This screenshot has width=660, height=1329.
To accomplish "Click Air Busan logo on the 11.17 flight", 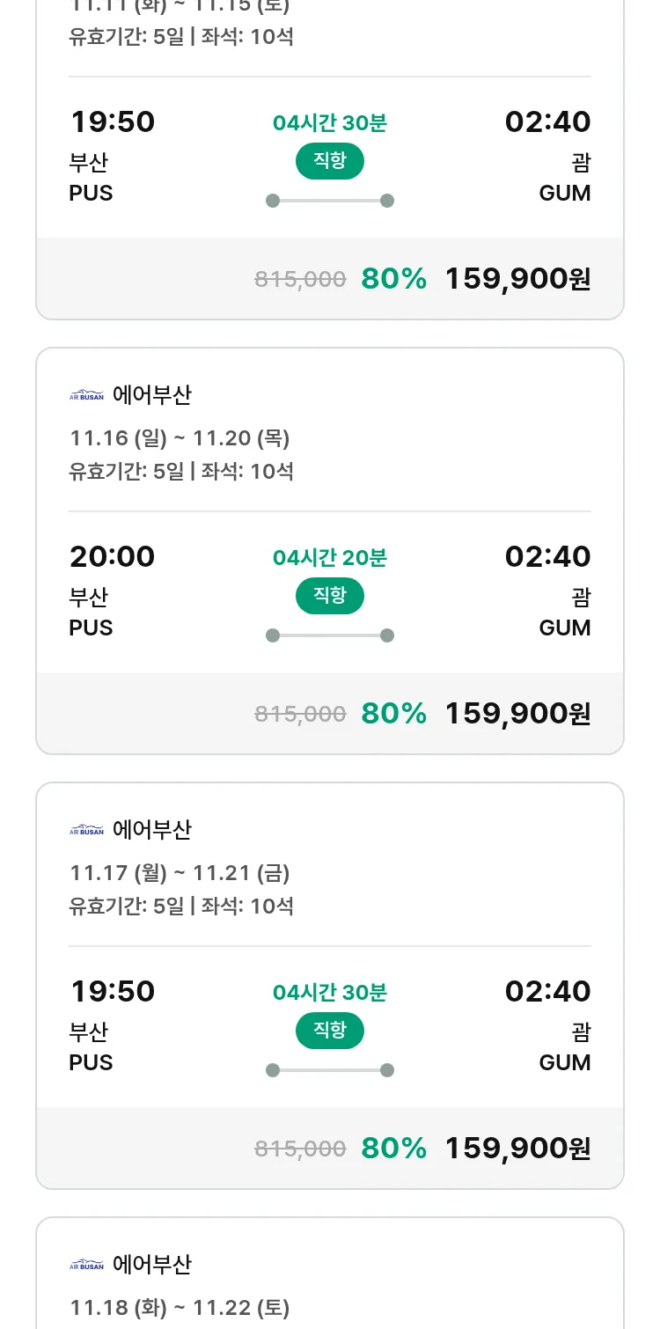I will point(86,830).
